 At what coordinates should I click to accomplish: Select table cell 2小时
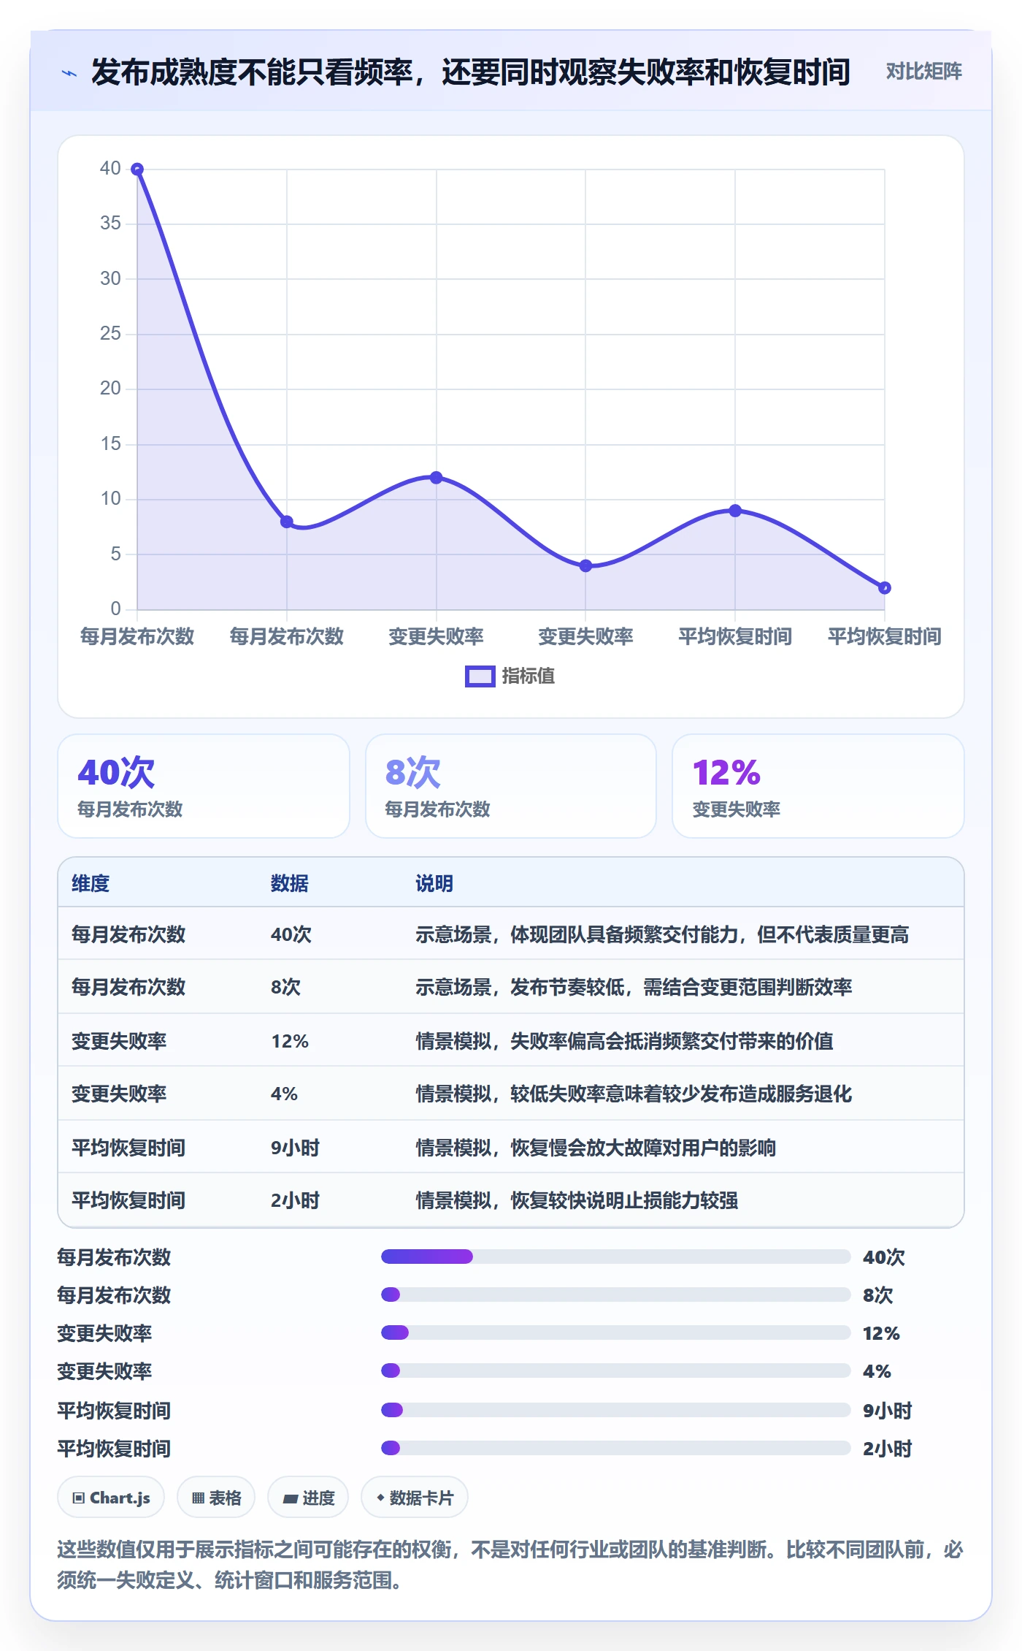click(x=295, y=1200)
